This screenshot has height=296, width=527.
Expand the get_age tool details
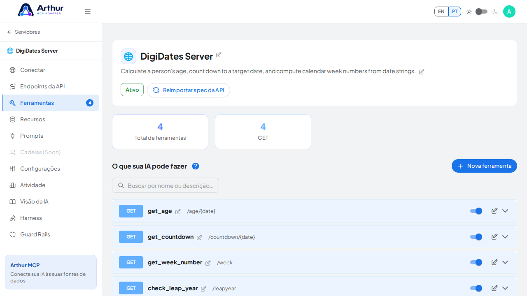click(x=505, y=211)
